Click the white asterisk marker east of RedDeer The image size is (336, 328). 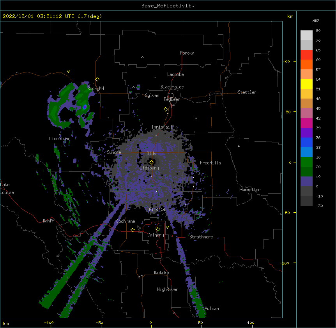tap(196, 118)
